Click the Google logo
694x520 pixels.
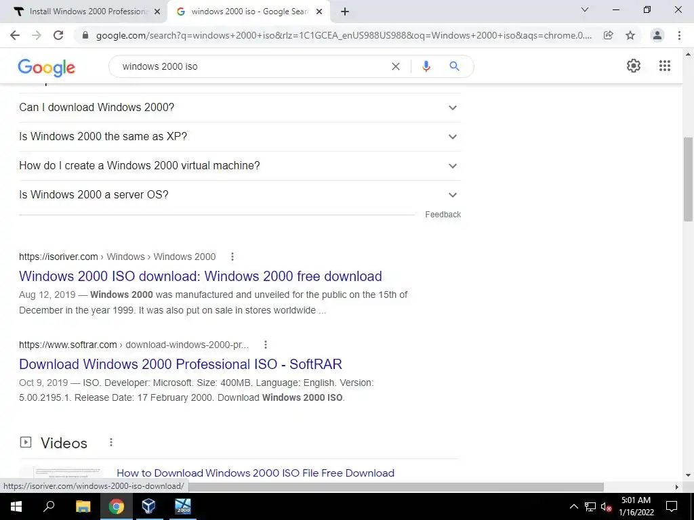[47, 68]
